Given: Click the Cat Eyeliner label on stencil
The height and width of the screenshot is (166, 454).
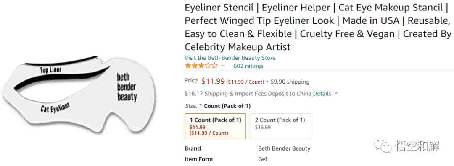Looking at the screenshot, I should click(55, 107).
